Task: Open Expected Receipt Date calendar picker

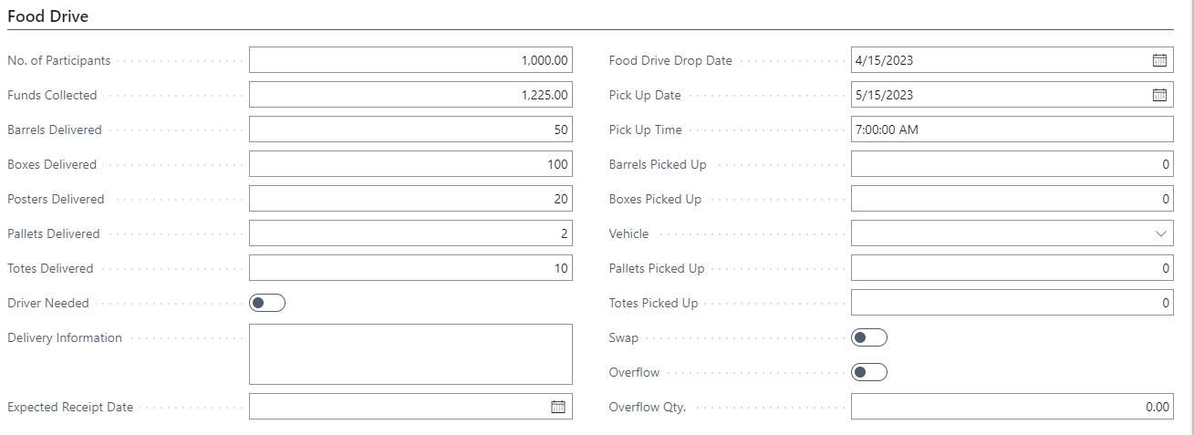Action: coord(558,407)
